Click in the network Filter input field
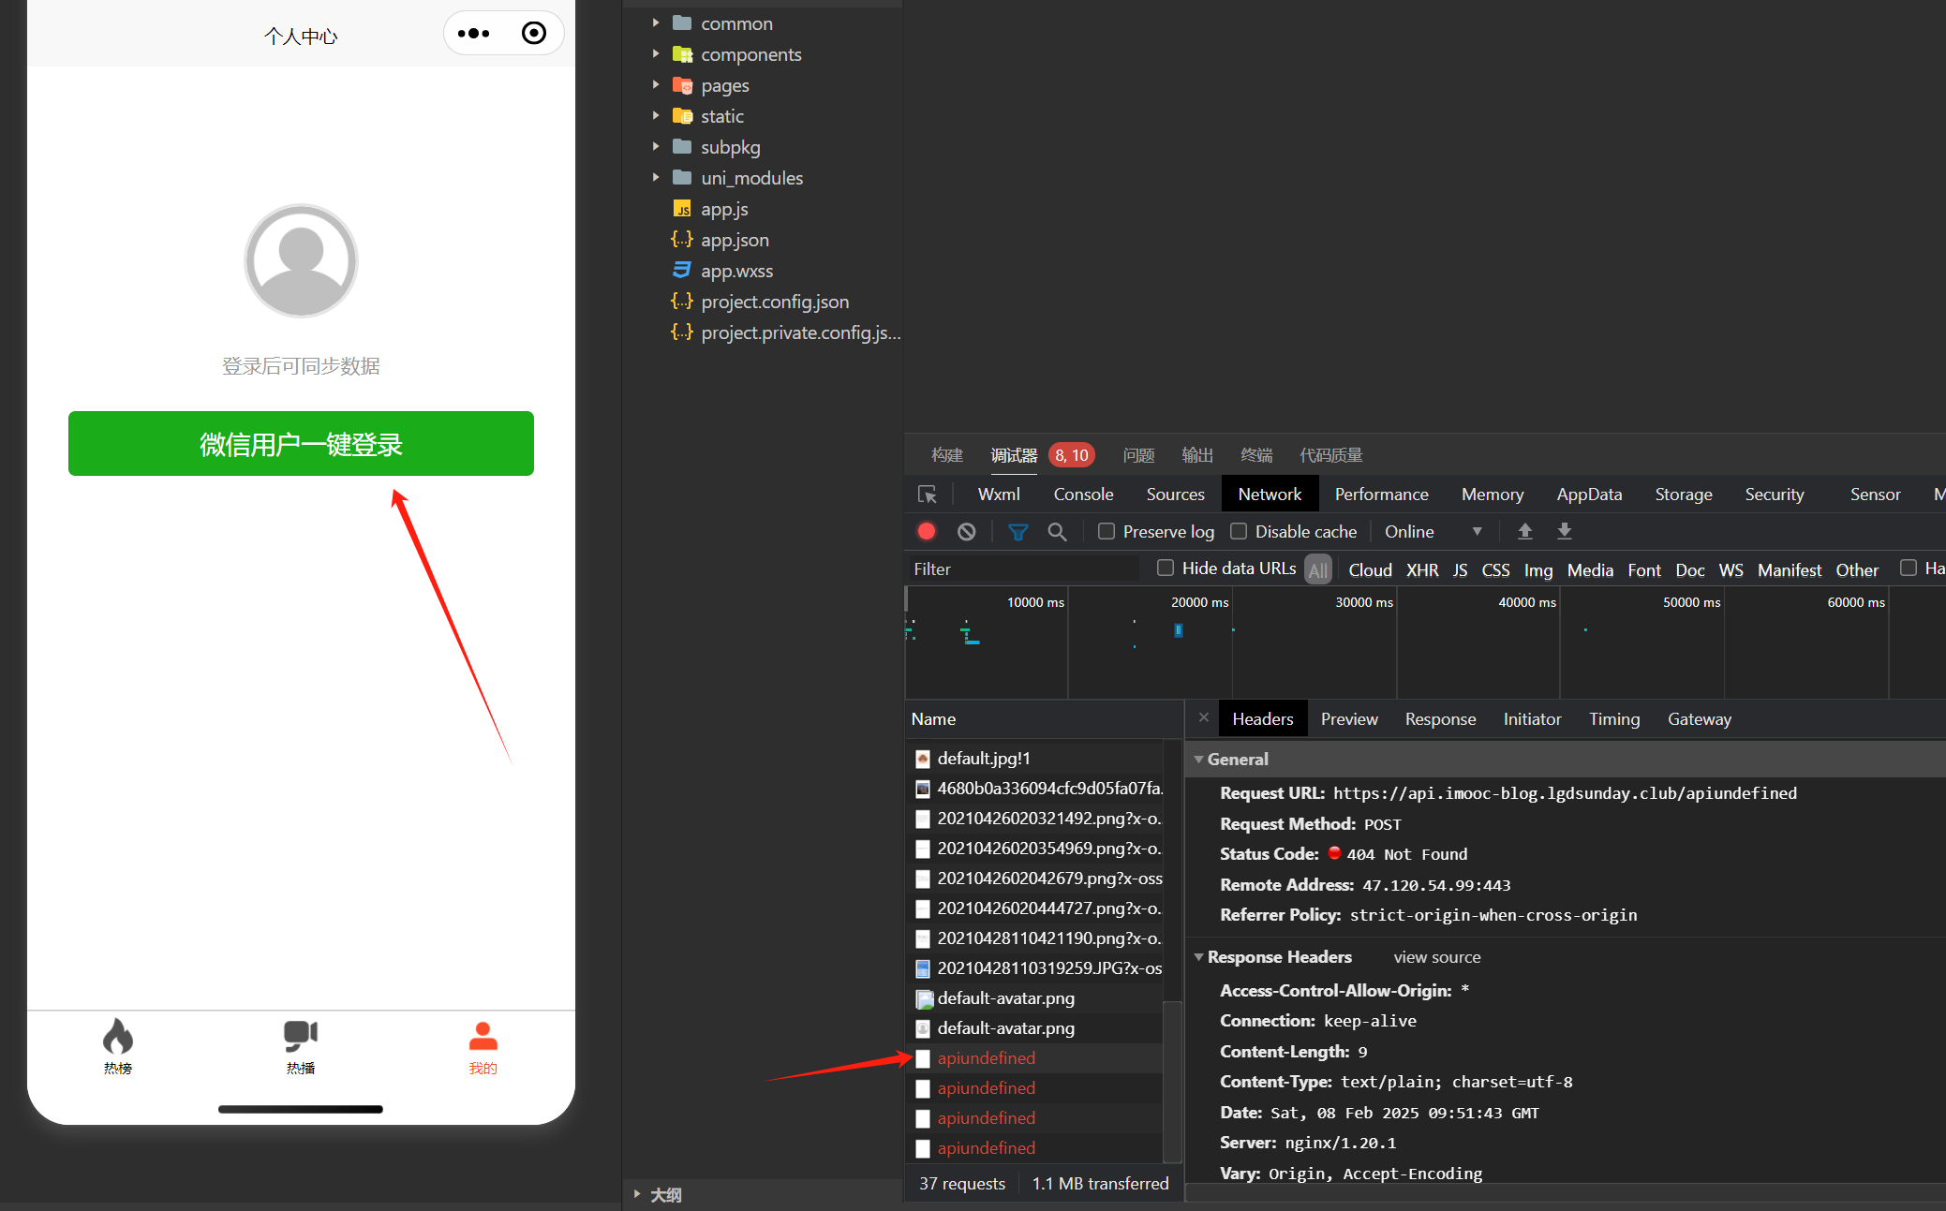1946x1211 pixels. [1021, 569]
